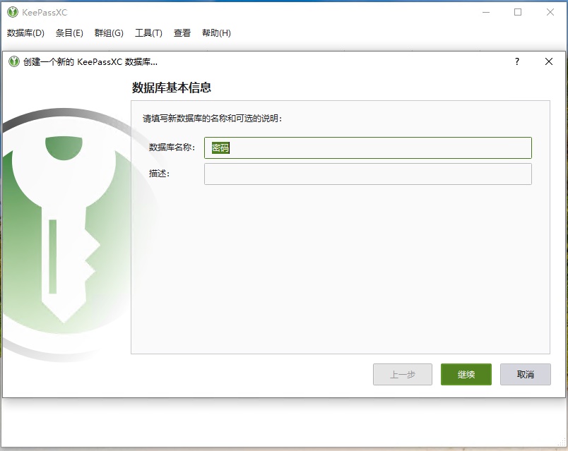Close the database creation wizard with X
568x451 pixels.
coord(549,61)
